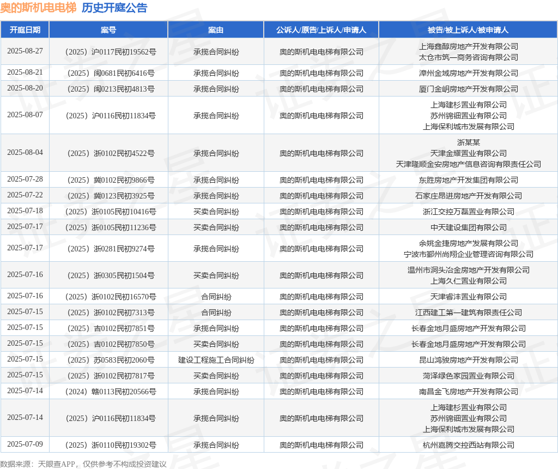Click defendant 天津金耀置业有限公司
Image resolution: width=558 pixels, height=469 pixels.
[x=468, y=153]
